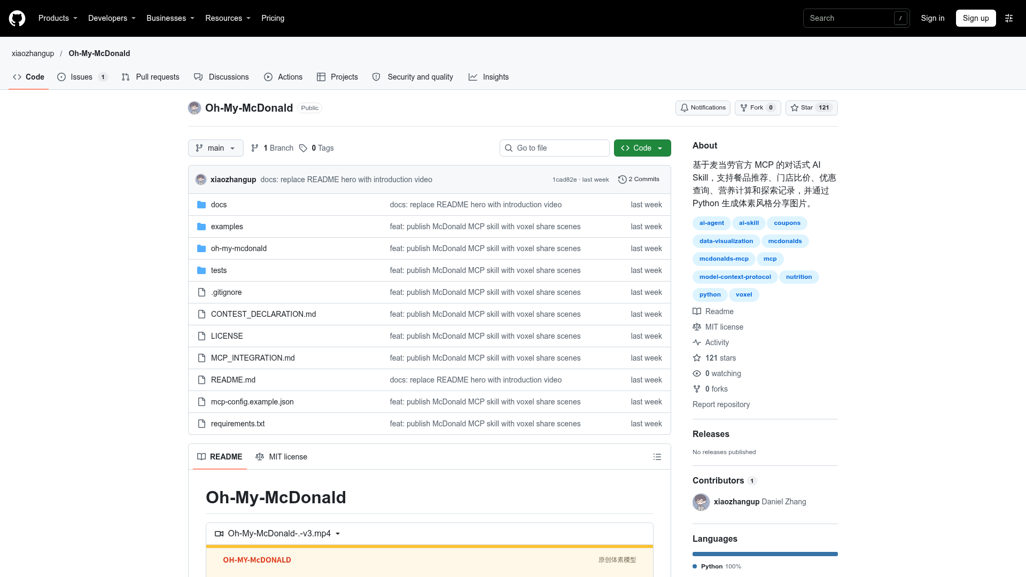Screen dimensions: 1026x577
Task: Click the examples folder icon
Action: 201,227
